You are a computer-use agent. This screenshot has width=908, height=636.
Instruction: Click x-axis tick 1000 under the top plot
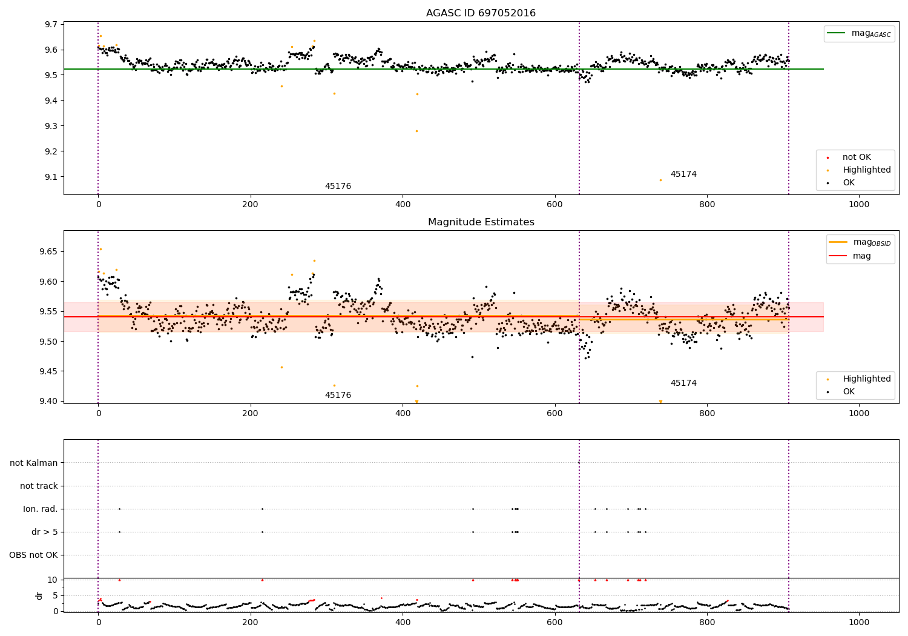(x=859, y=205)
